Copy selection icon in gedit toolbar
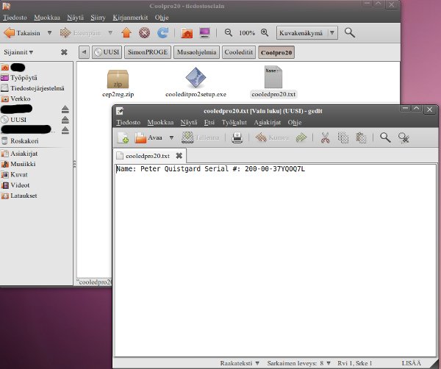The height and width of the screenshot is (369, 441). click(x=343, y=137)
